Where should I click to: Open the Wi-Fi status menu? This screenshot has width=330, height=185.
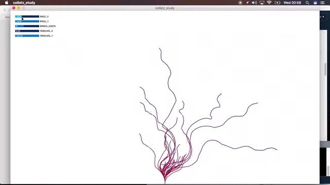[269, 3]
